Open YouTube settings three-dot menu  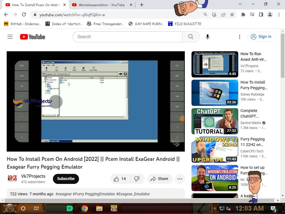coord(240,37)
